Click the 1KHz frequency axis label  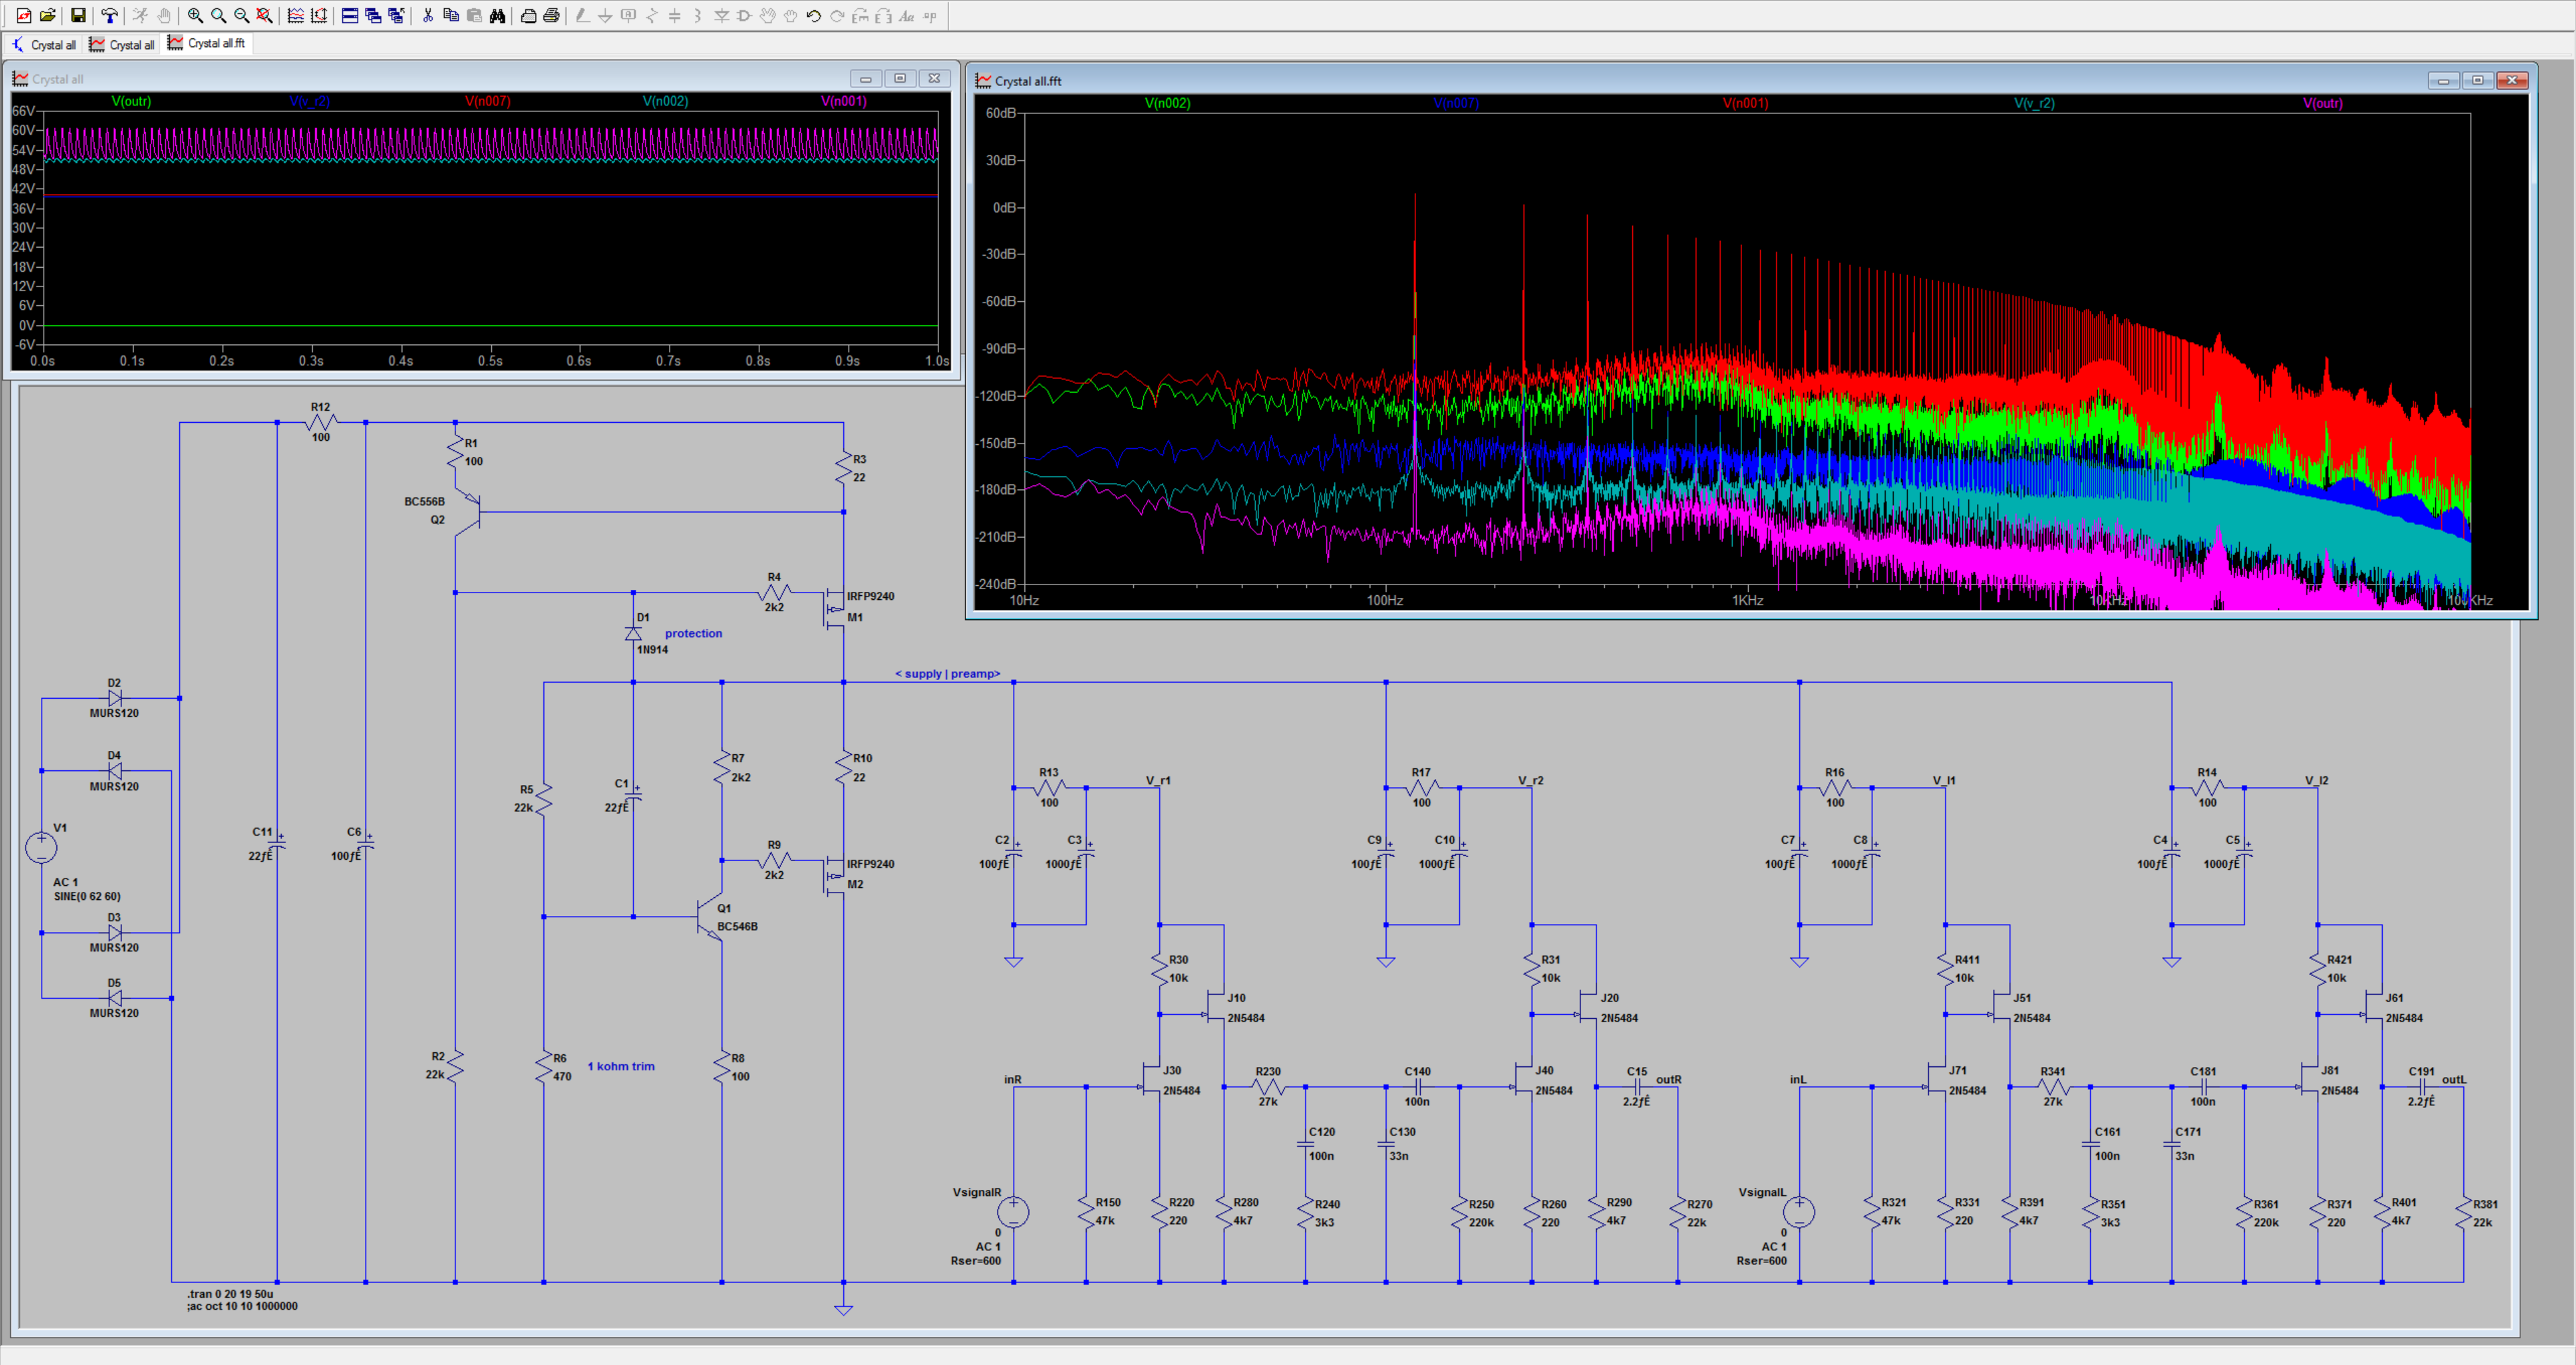tap(1747, 601)
